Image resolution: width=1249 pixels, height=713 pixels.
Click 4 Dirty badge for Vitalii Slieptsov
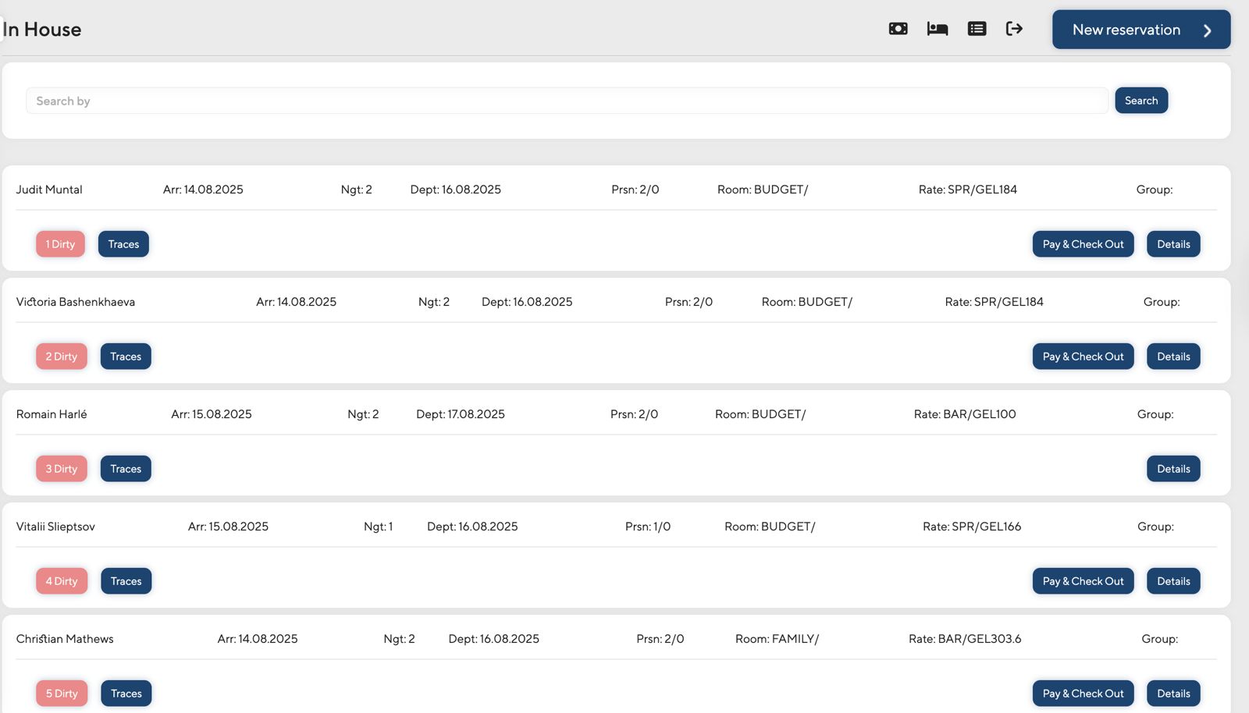62,581
